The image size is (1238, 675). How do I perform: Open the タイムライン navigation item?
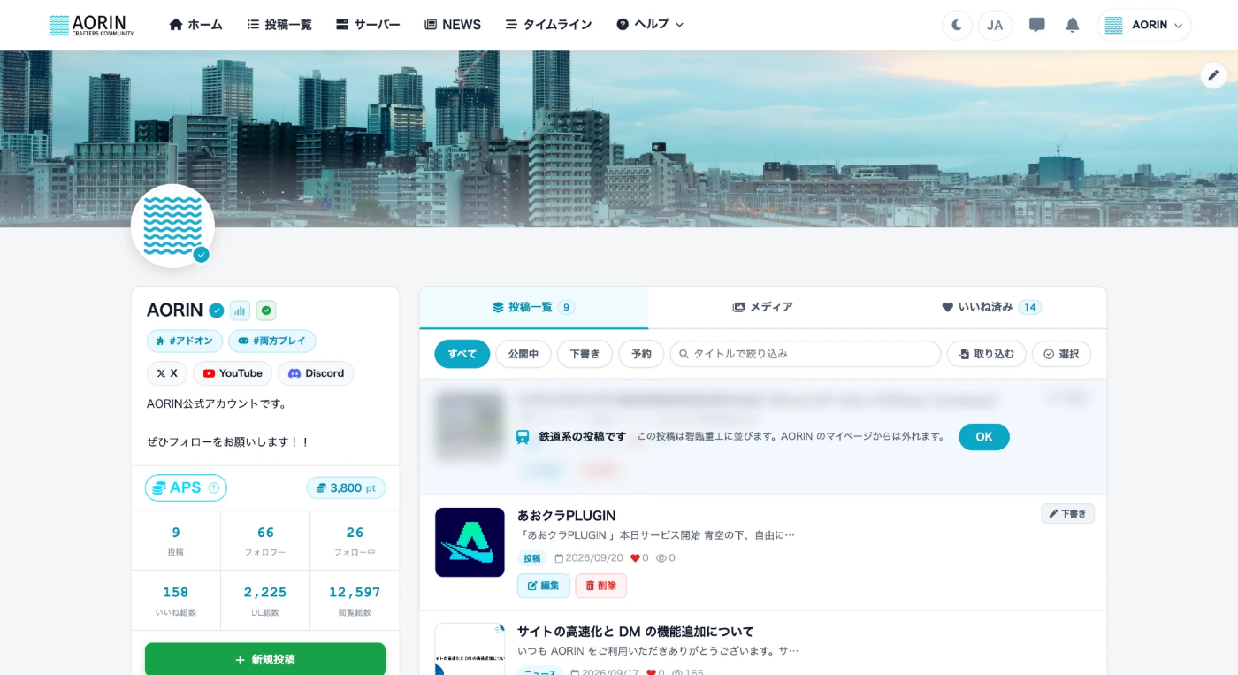548,25
